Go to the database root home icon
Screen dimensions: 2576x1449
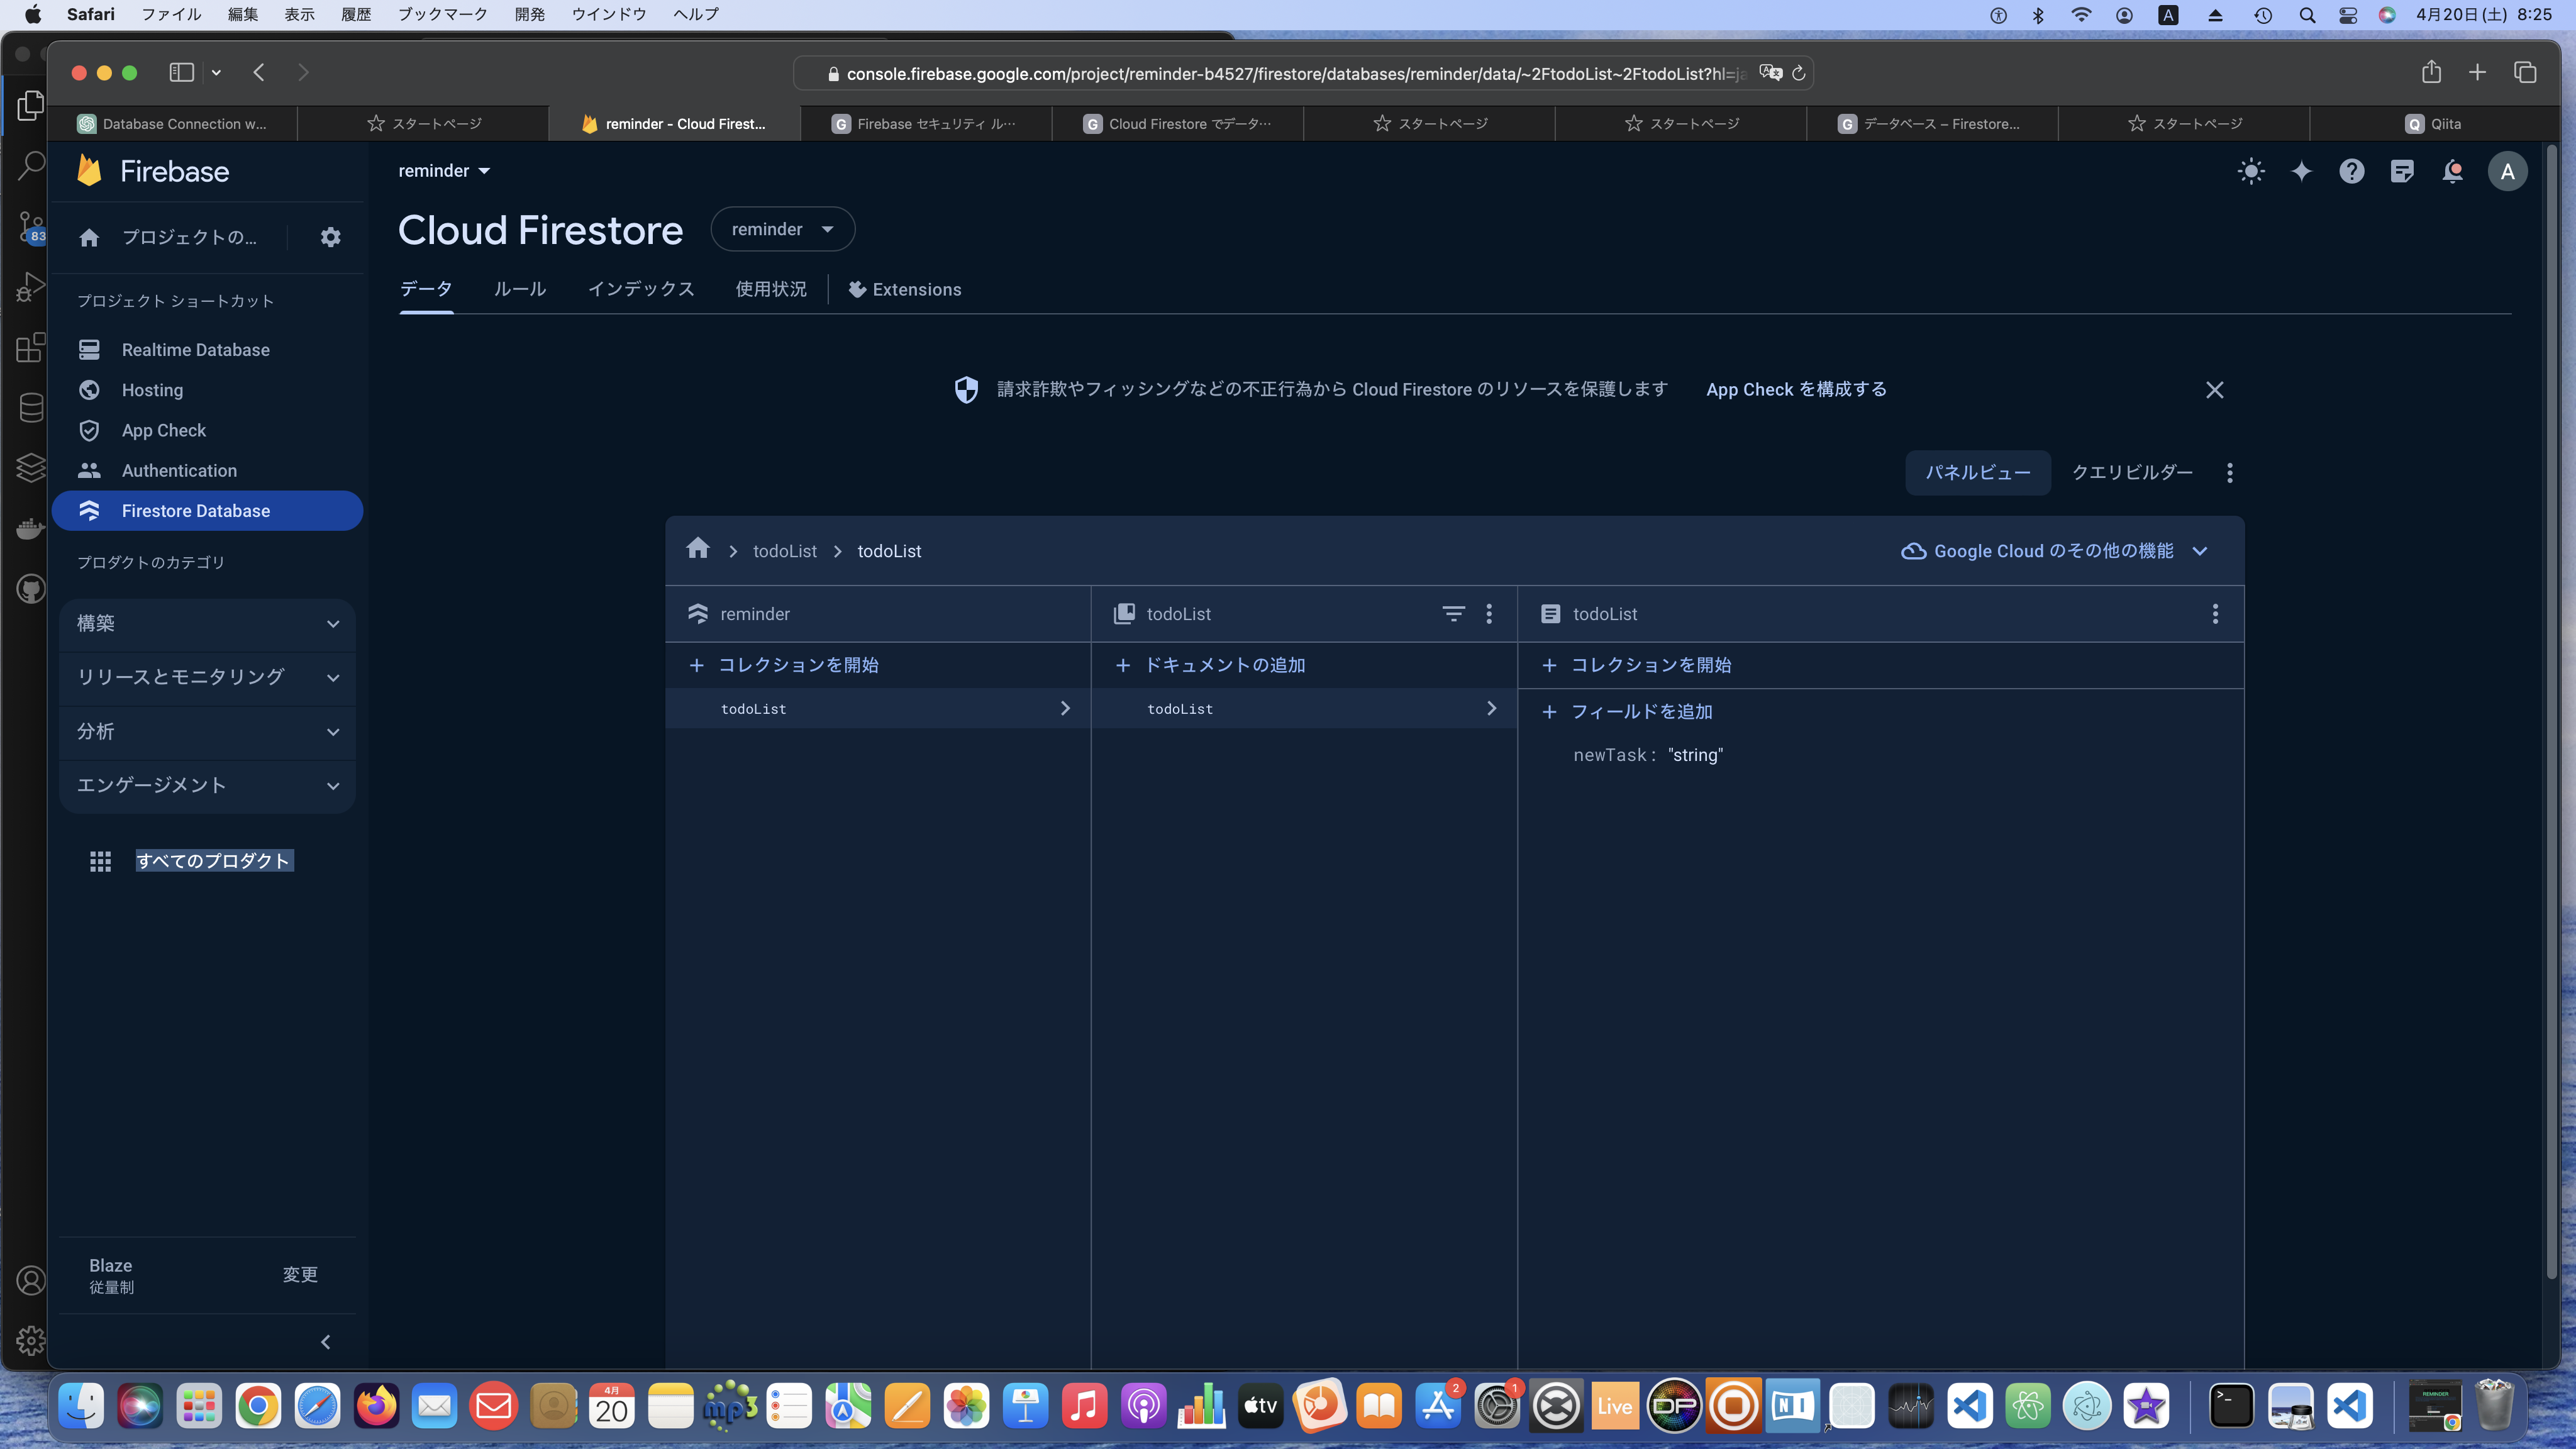point(698,549)
